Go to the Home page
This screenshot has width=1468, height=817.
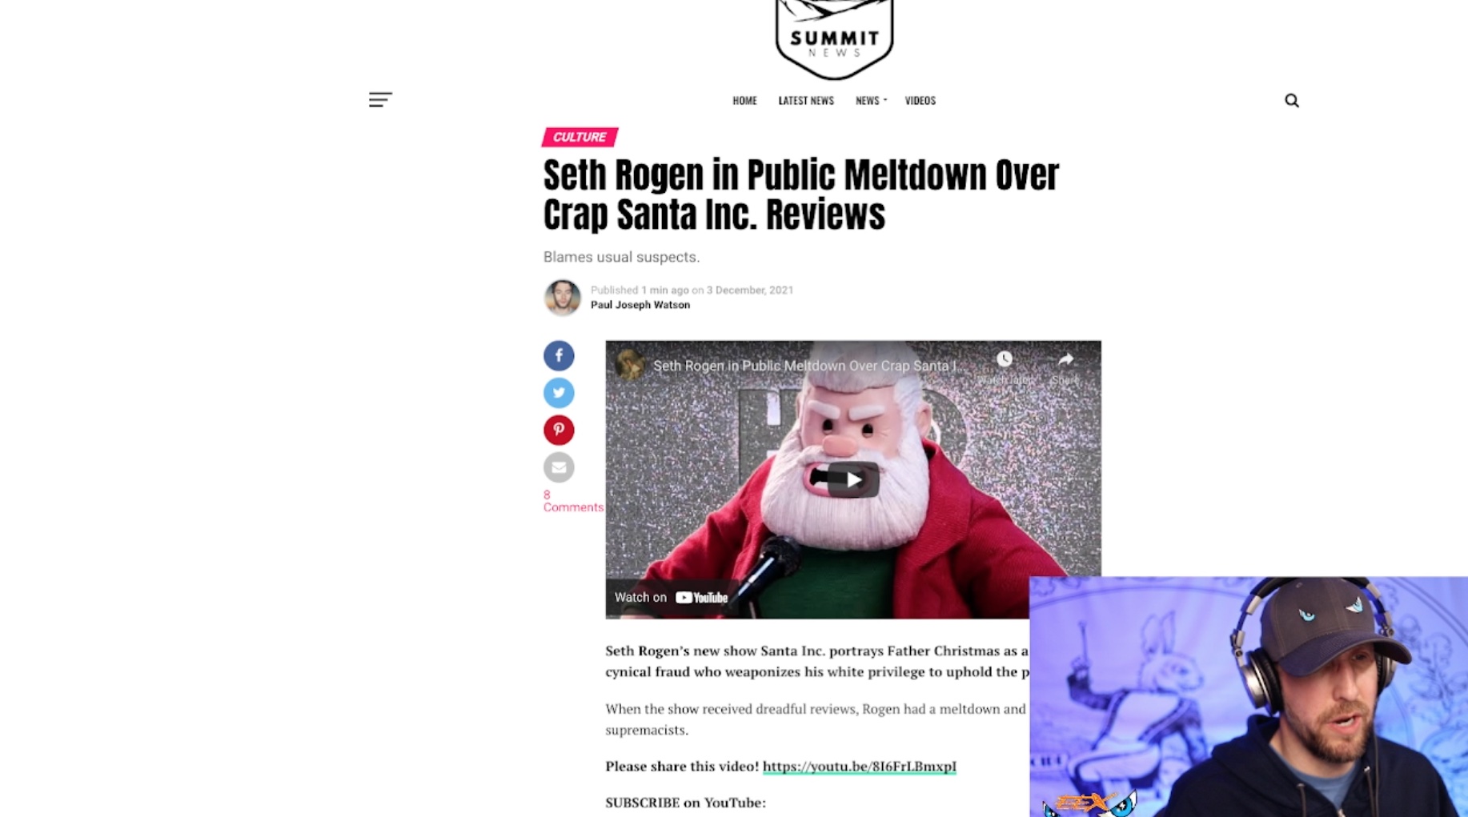click(x=744, y=100)
